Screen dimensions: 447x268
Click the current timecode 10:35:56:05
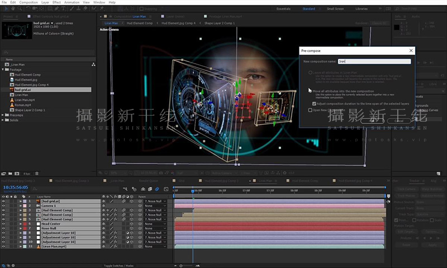pos(16,188)
